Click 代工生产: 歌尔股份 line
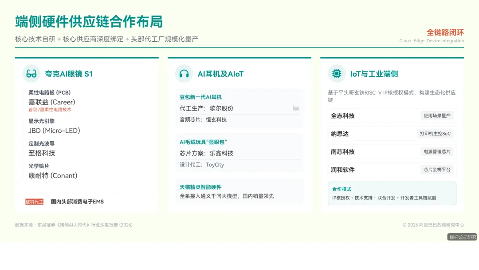 coord(207,108)
